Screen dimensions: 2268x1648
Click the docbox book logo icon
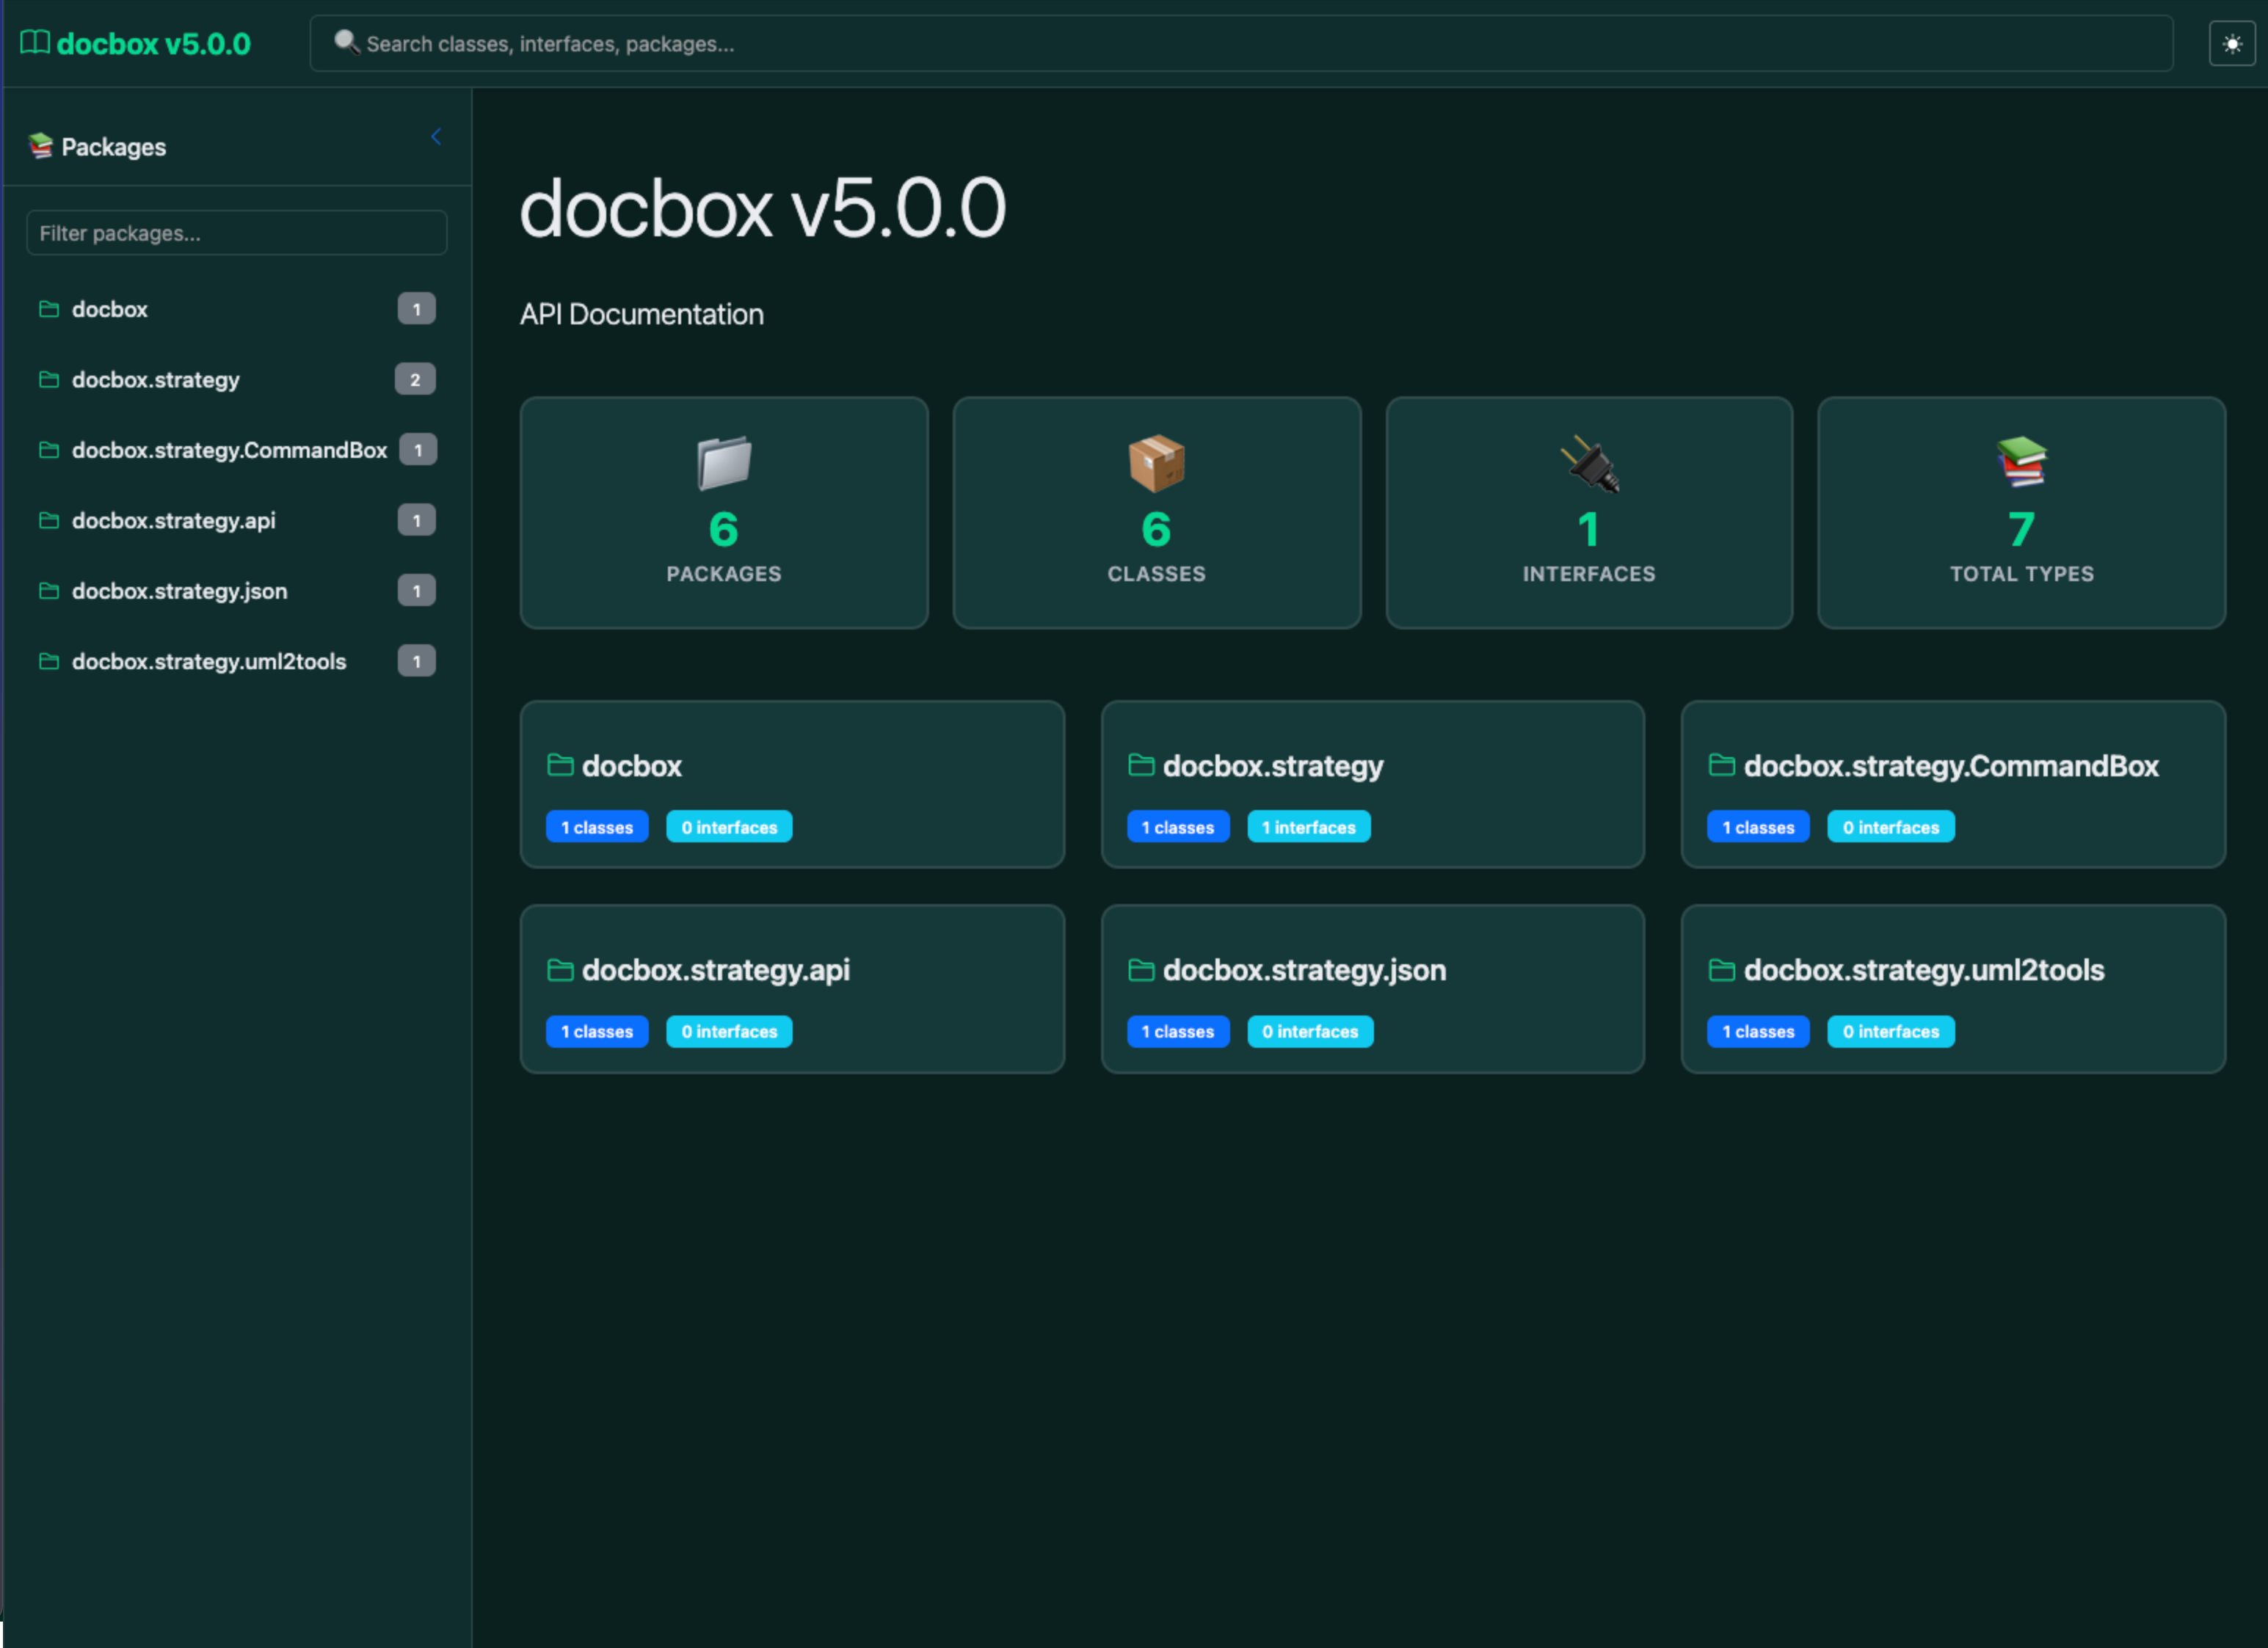coord(35,43)
